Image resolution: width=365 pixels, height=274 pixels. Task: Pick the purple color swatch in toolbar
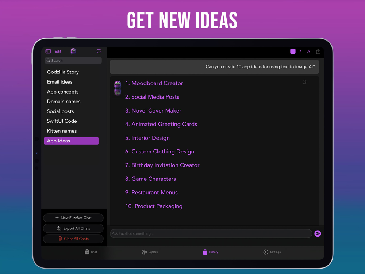point(293,51)
